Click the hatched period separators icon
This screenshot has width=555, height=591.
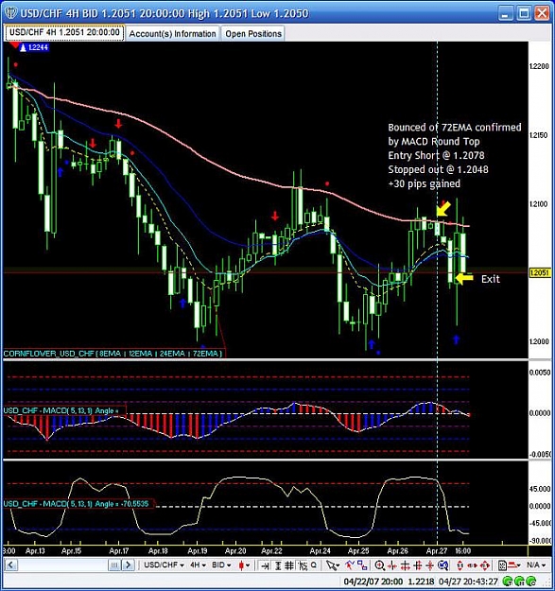(303, 565)
